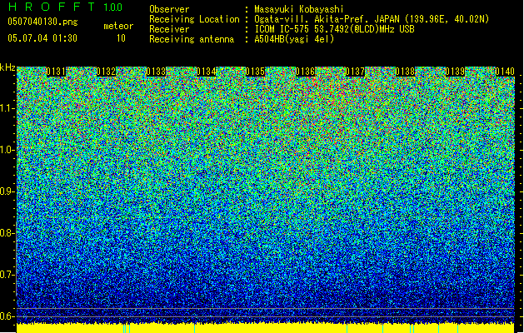Image resolution: width=524 pixels, height=333 pixels.
Task: Click the HROFFT 1.0.0 title text
Action: 65,7
